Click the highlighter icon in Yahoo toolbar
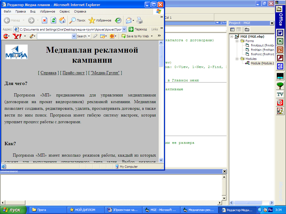This screenshot has width=286, height=214. point(95,36)
